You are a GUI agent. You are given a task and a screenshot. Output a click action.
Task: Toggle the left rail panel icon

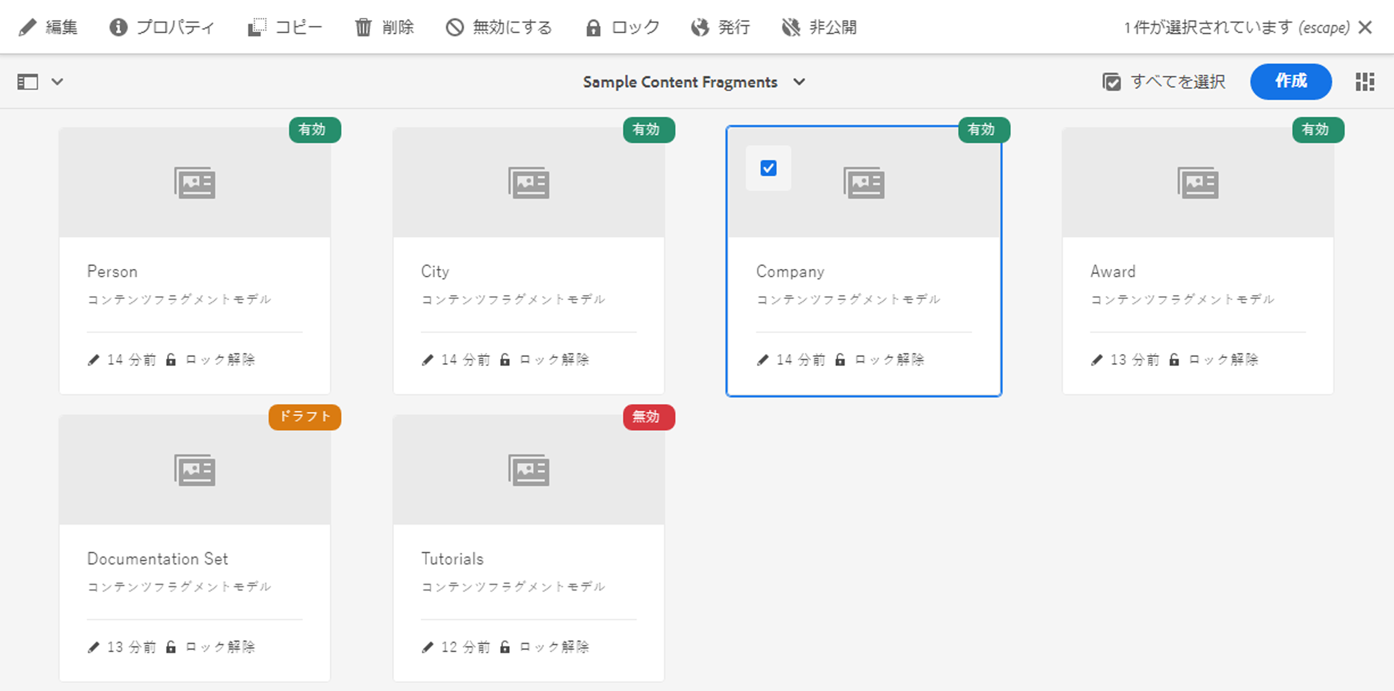pos(28,82)
